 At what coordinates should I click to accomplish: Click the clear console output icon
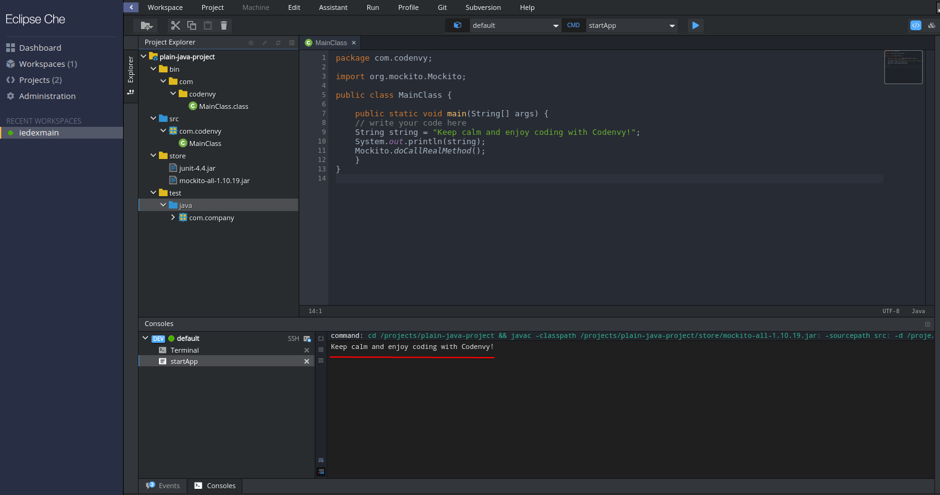(x=321, y=360)
